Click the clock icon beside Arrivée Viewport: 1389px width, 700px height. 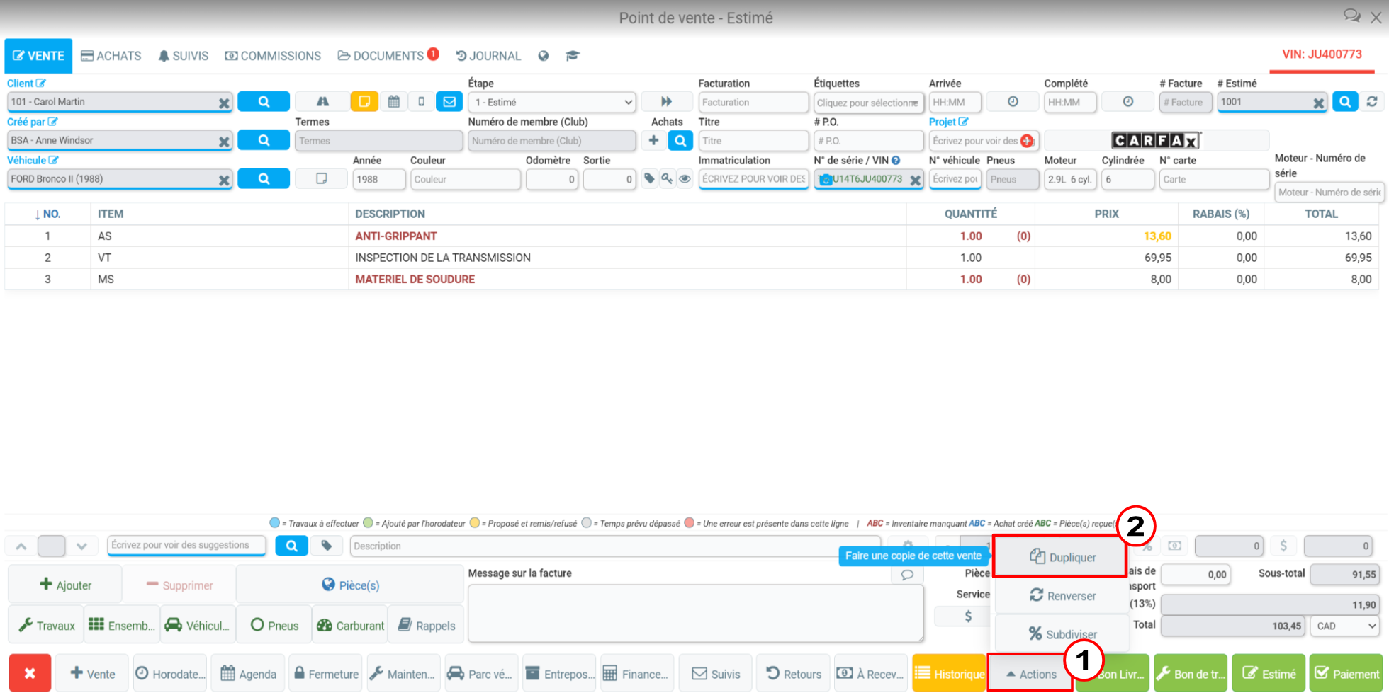[x=1013, y=102]
